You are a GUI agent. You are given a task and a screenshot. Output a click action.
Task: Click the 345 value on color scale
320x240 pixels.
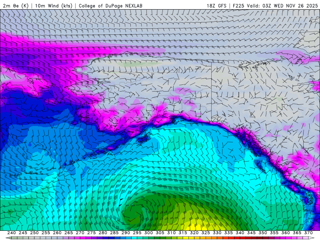pyautogui.click(x=252, y=233)
